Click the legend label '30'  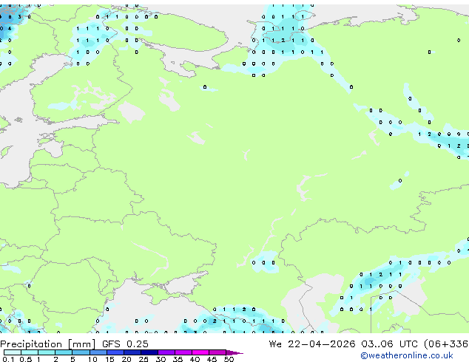click(x=161, y=359)
